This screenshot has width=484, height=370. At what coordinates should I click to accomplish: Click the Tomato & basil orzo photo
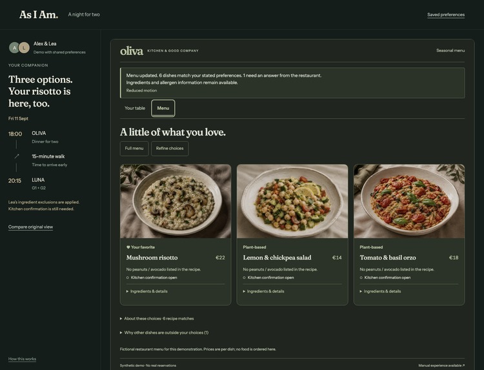coord(409,201)
